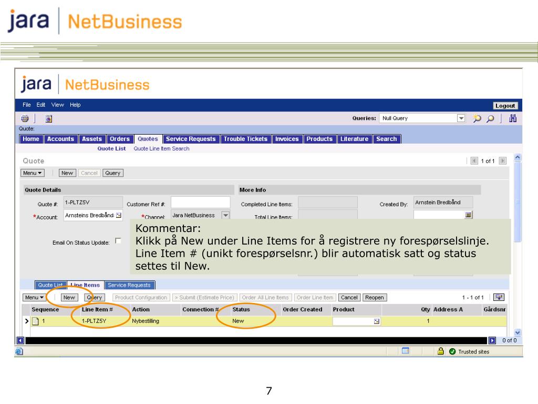Viewport: 538px width, 404px height.
Task: Click the vertical scrollbar up arrow
Action: click(518, 158)
